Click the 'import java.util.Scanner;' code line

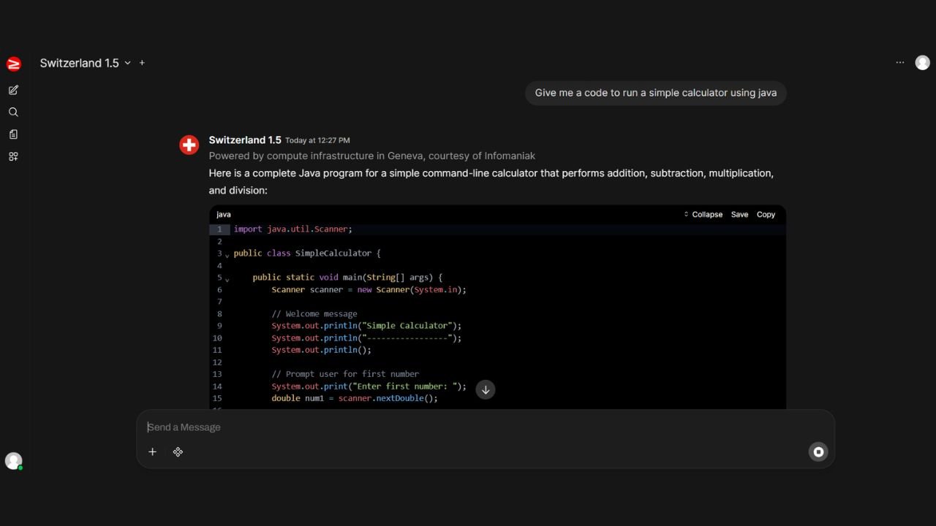(x=293, y=229)
